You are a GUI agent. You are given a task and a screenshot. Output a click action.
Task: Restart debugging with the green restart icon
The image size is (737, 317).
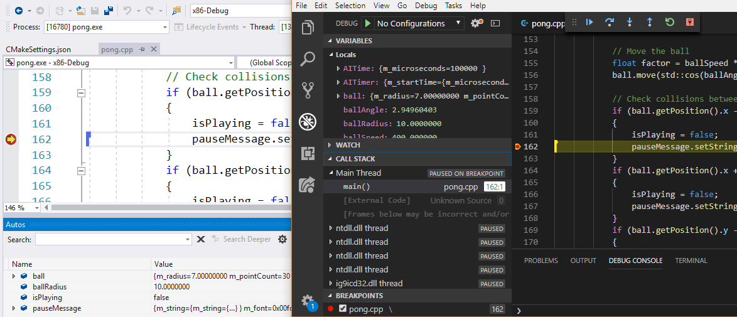pos(670,22)
